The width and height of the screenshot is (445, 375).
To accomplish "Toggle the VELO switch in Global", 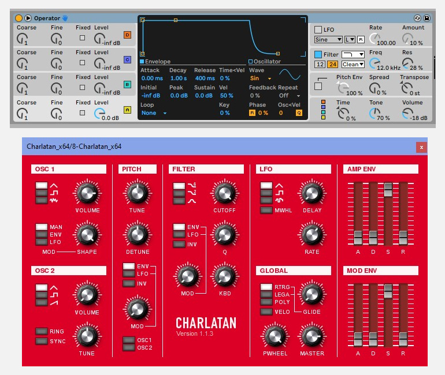I will coord(266,312).
